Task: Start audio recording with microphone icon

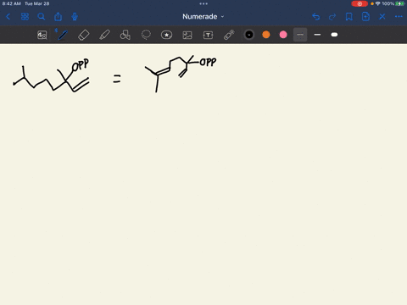Action: click(75, 17)
